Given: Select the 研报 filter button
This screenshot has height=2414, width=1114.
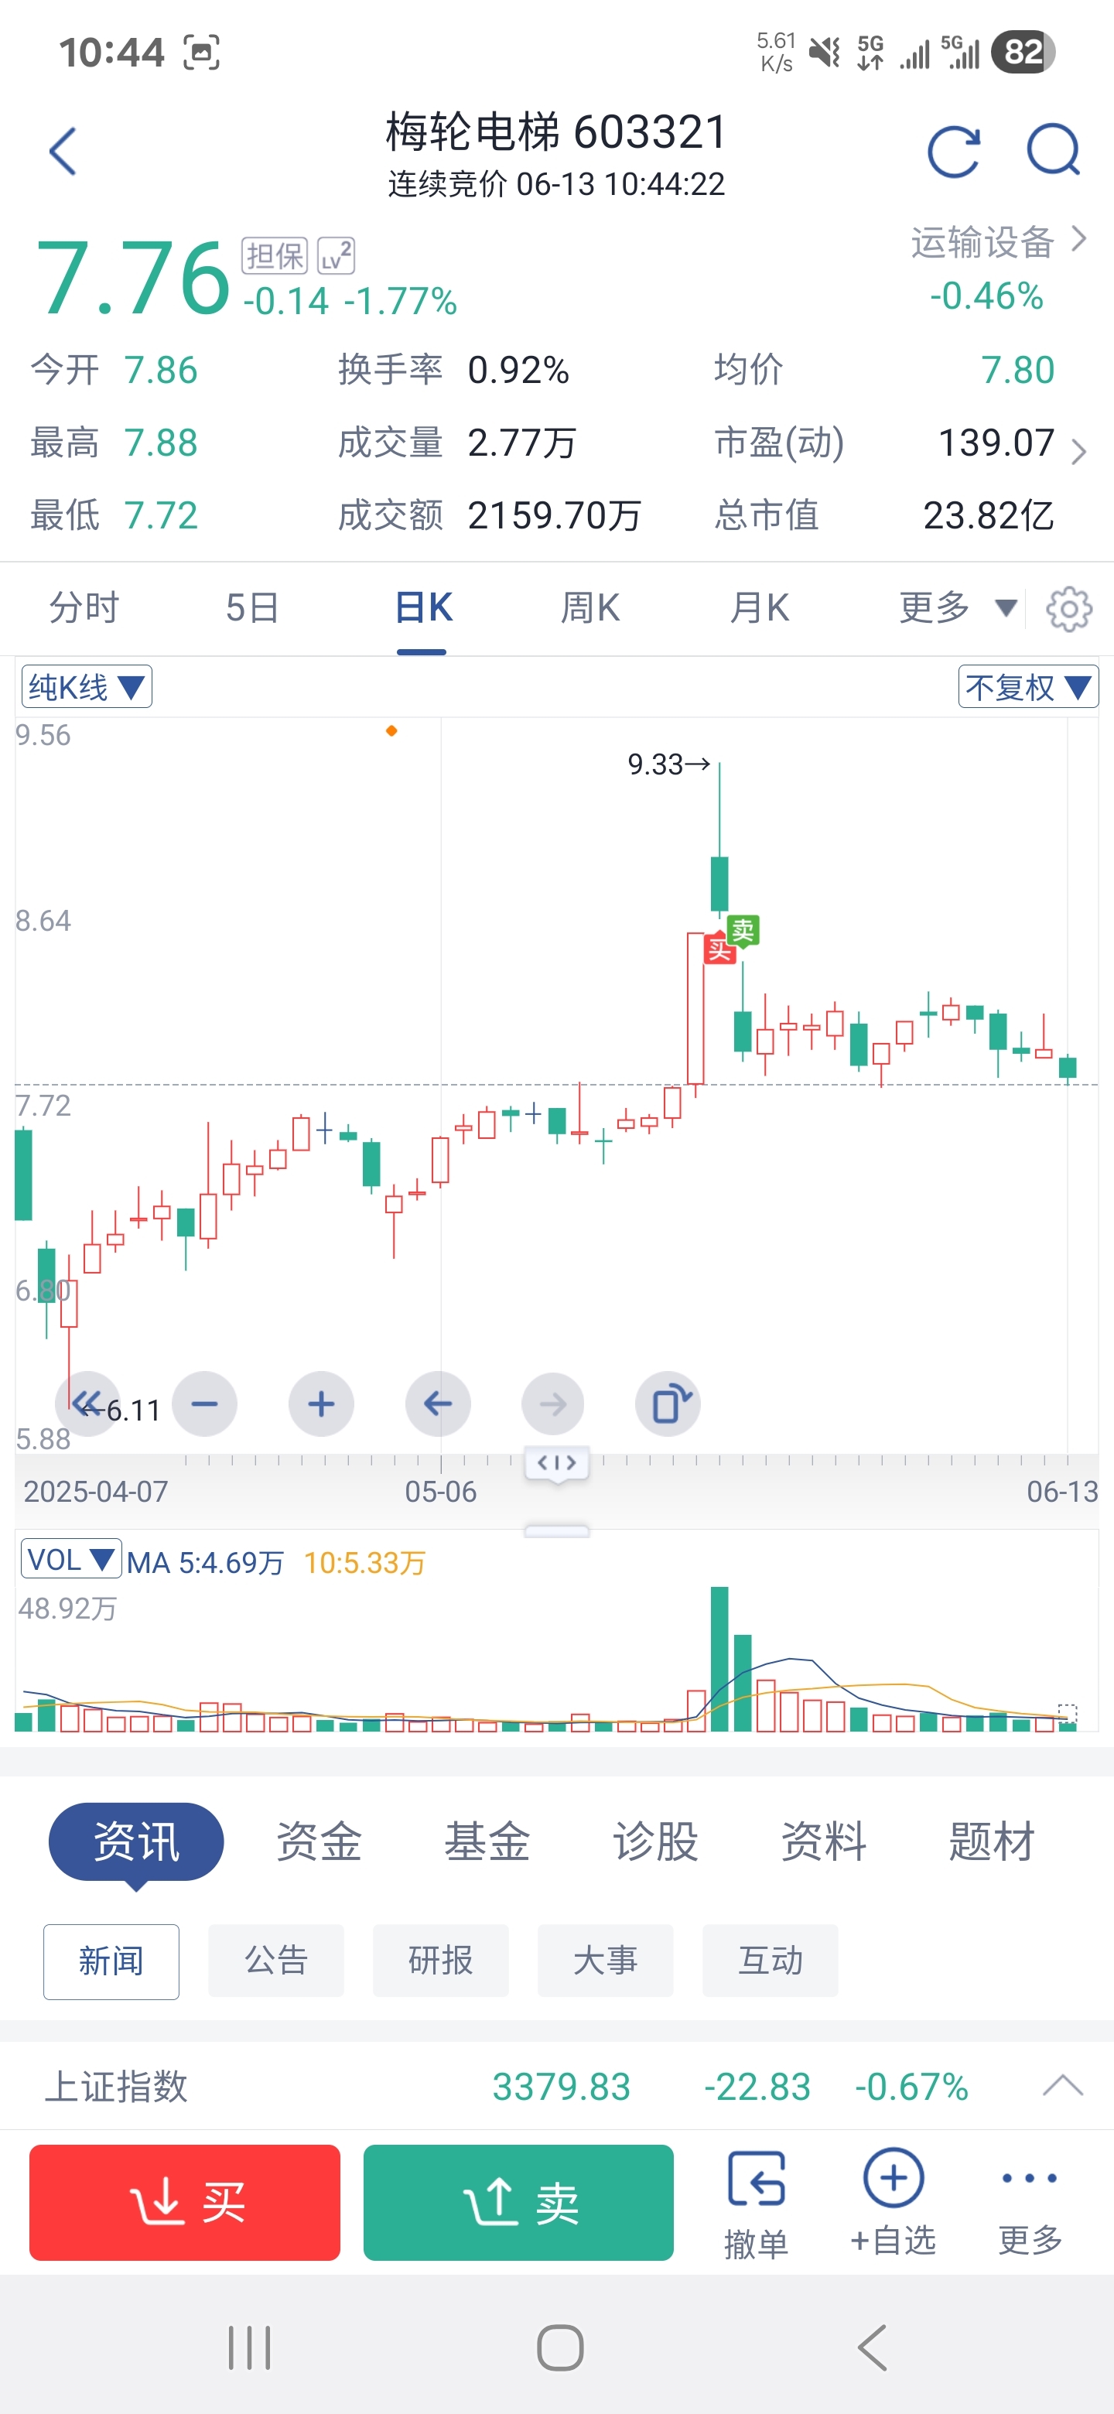Looking at the screenshot, I should (x=440, y=1961).
